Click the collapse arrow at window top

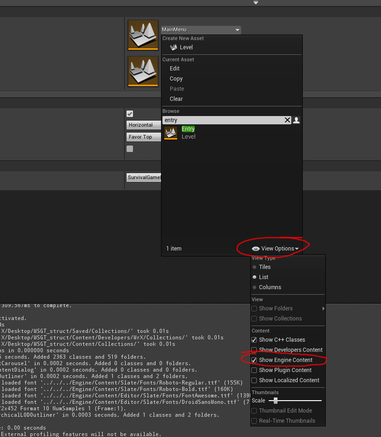(x=256, y=3)
